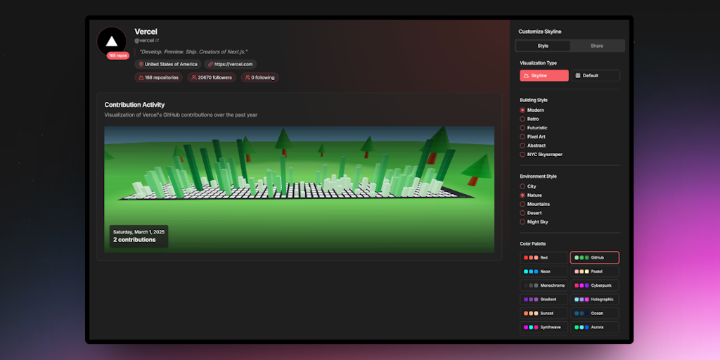Click the 20670 followers badge
Viewport: 720px width, 360px height.
coord(212,77)
